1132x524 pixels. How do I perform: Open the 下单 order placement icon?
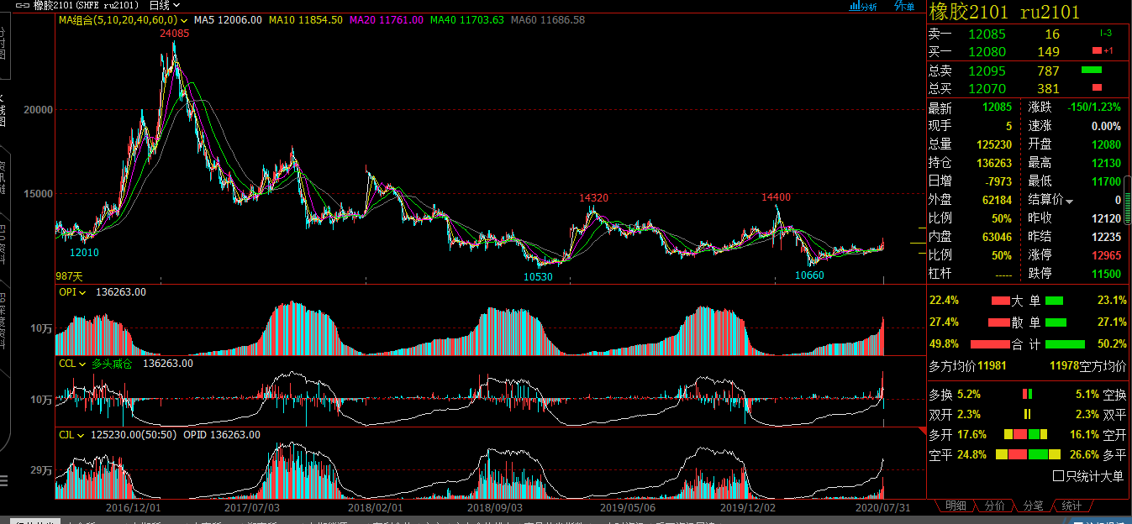point(904,6)
